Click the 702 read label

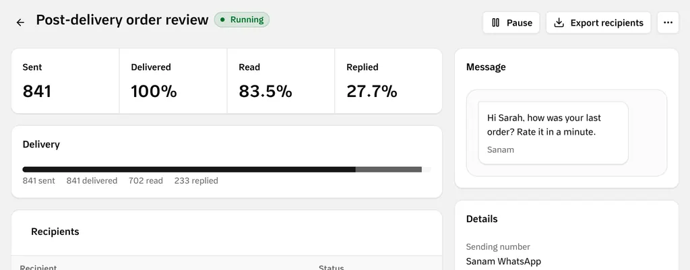coord(146,180)
